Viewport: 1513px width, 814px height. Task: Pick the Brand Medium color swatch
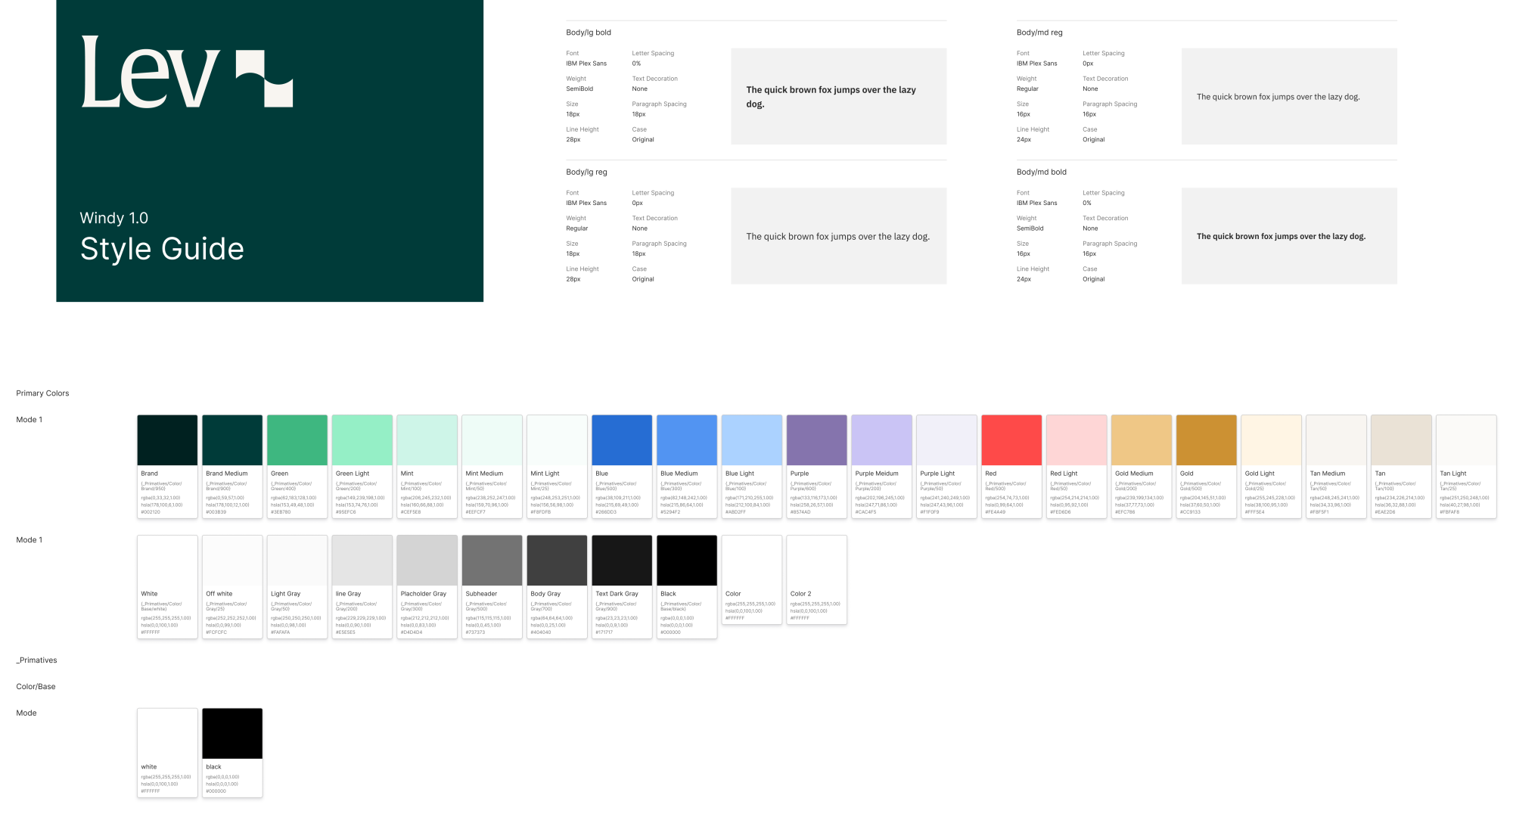pos(232,440)
